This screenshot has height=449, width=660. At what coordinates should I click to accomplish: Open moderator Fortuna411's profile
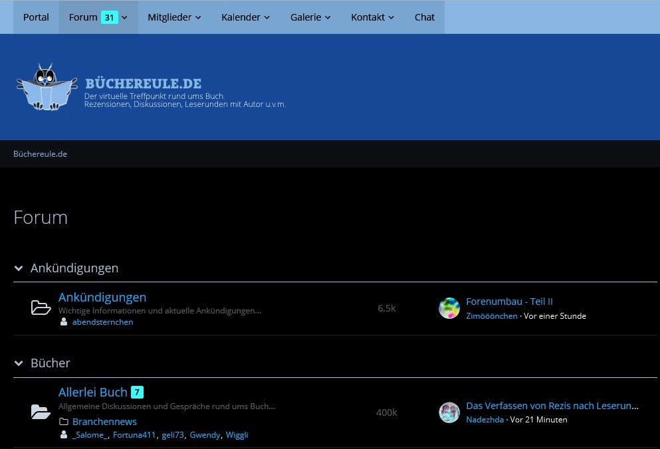click(134, 435)
